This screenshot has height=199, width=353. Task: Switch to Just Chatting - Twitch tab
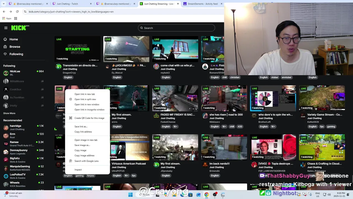pos(71,4)
